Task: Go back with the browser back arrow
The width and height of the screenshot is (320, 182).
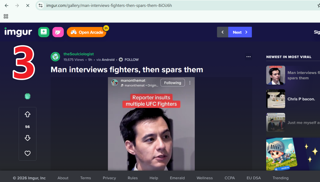Action: [x=6, y=6]
